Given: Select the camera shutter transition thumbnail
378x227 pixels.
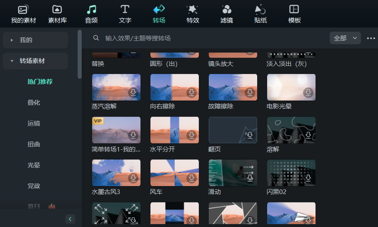Looking at the screenshot, I should [x=233, y=213].
